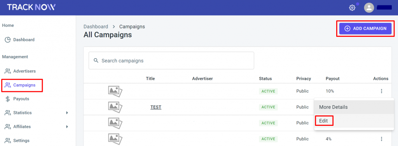
Task: Open Settings in sidebar
Action: pyautogui.click(x=21, y=141)
